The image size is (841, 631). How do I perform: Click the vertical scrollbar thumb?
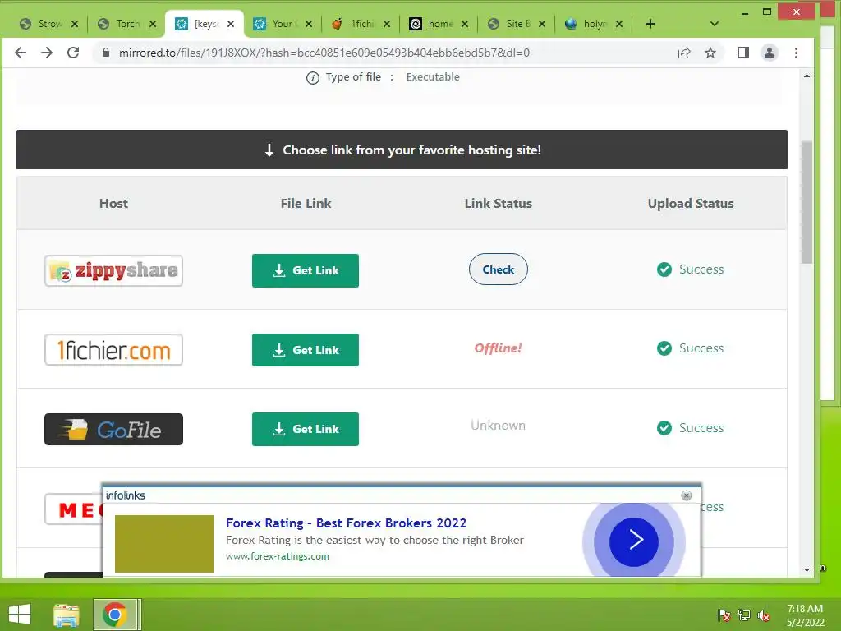point(807,202)
